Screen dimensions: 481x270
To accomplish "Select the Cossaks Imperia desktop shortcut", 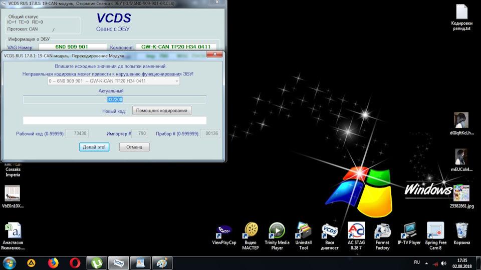I will point(13,169).
